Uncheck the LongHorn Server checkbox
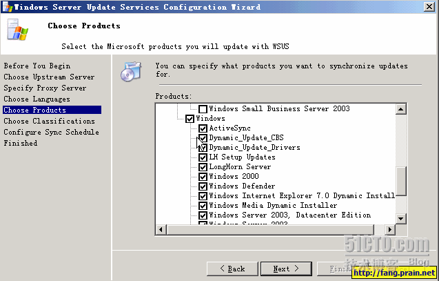Image resolution: width=439 pixels, height=281 pixels. tap(203, 167)
